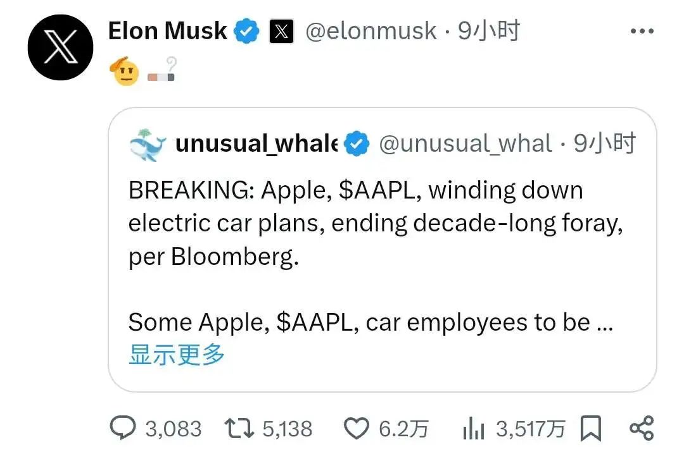This screenshot has width=684, height=459.
Task: View post analytics via views icon
Action: point(472,428)
